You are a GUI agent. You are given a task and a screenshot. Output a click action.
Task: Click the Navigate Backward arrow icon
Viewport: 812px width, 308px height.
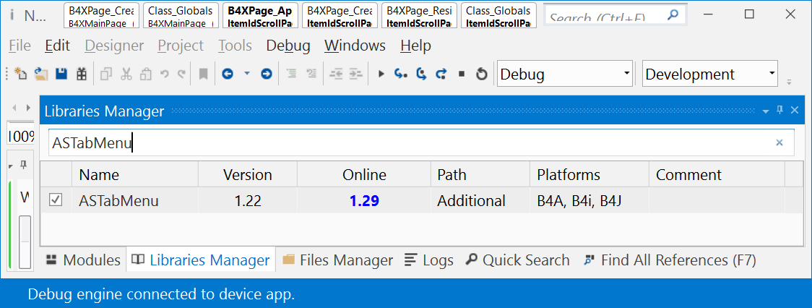pos(228,74)
